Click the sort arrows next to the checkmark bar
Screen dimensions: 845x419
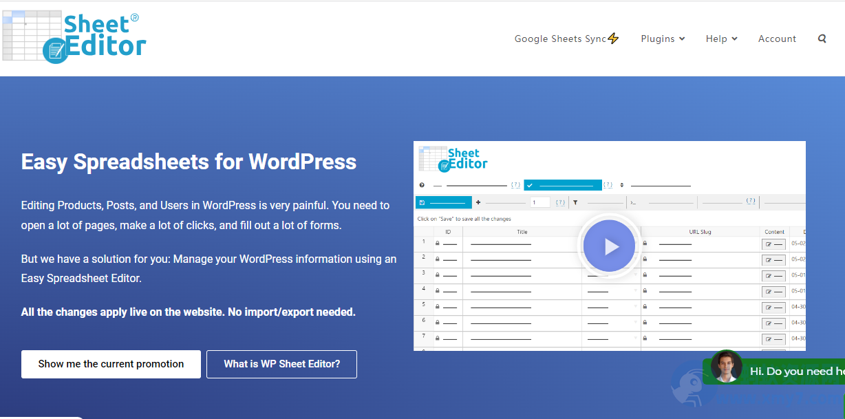(621, 185)
